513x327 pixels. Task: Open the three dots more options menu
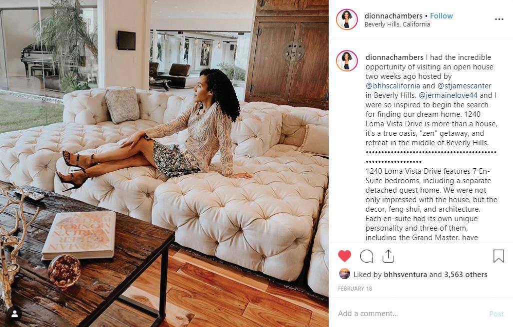[499, 19]
